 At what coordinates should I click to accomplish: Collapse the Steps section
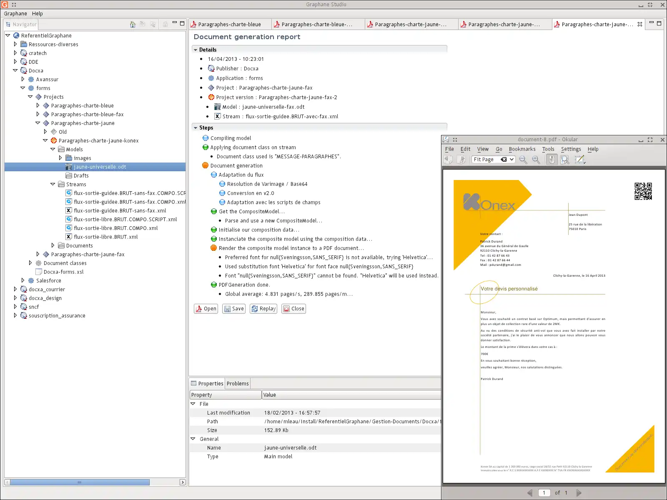195,128
